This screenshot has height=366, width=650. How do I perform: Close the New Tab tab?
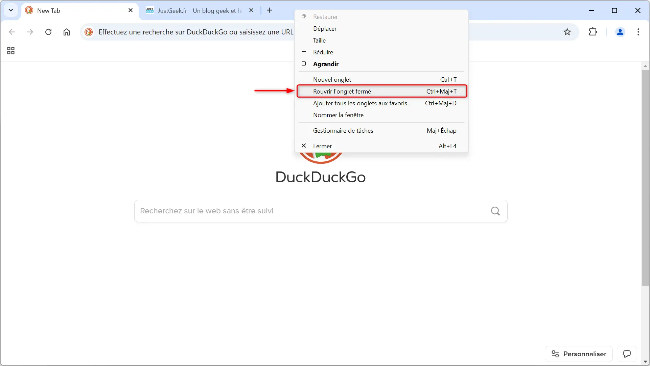(131, 10)
